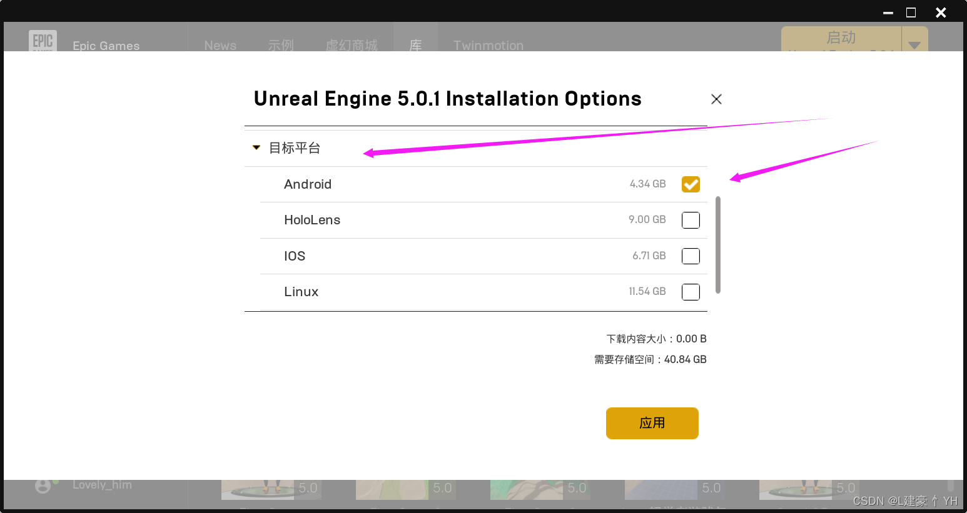Close the Epic Games launcher window
The height and width of the screenshot is (513, 967).
tap(941, 12)
